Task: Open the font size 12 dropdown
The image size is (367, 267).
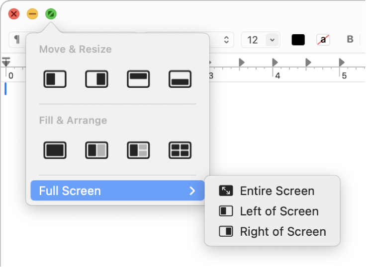Action: (x=273, y=40)
